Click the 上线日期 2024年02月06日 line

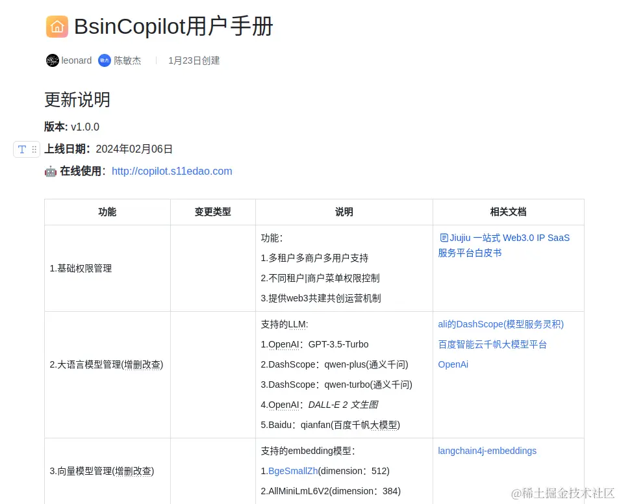[x=108, y=149]
